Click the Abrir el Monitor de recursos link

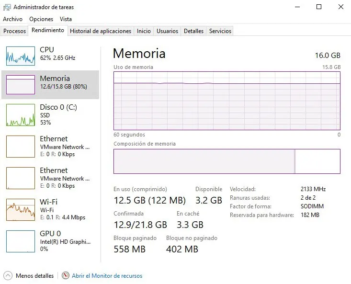[107, 276]
